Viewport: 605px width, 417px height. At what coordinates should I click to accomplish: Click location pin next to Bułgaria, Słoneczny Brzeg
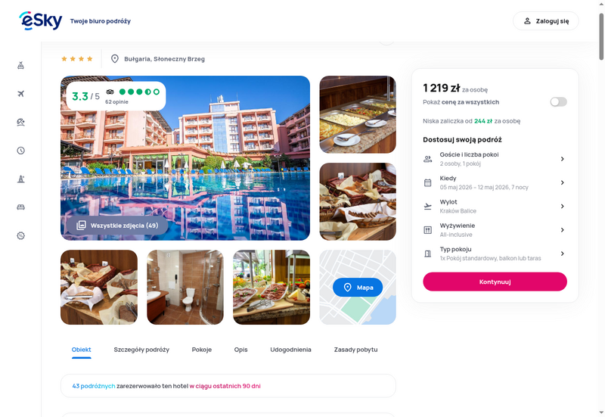pyautogui.click(x=115, y=59)
